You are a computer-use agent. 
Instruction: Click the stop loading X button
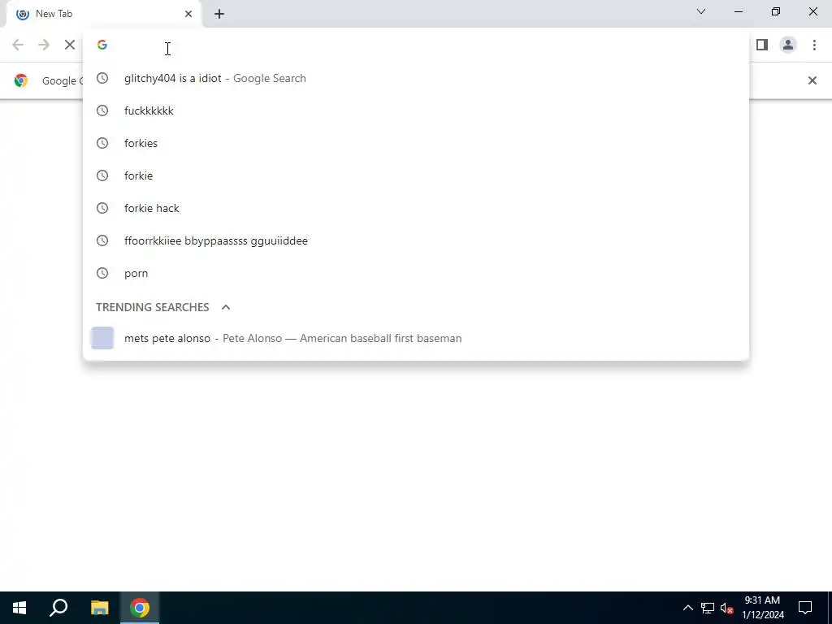[x=70, y=45]
